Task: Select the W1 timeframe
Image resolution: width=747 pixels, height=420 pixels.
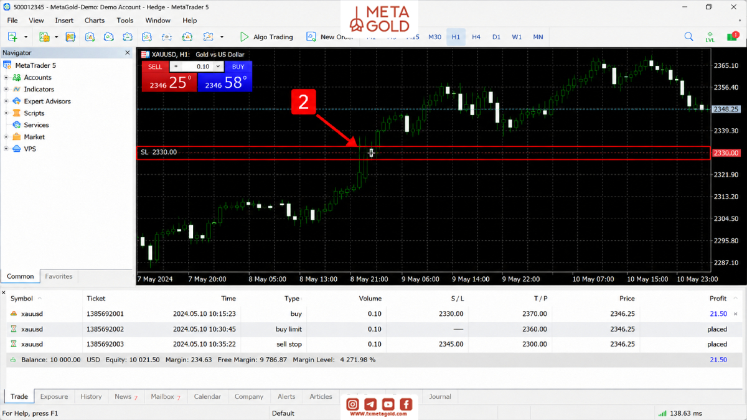Action: coord(517,37)
